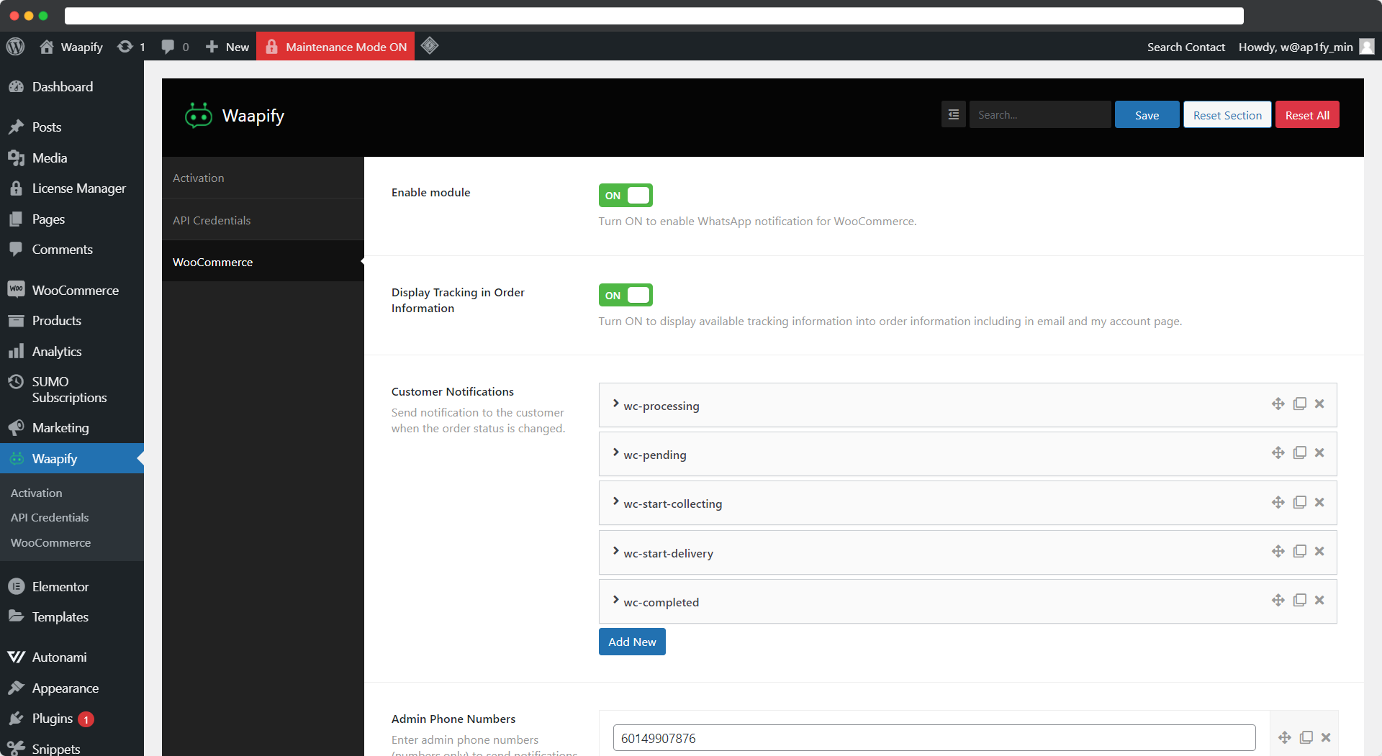This screenshot has height=756, width=1382.
Task: Select the WooCommerce settings tab
Action: click(x=263, y=262)
